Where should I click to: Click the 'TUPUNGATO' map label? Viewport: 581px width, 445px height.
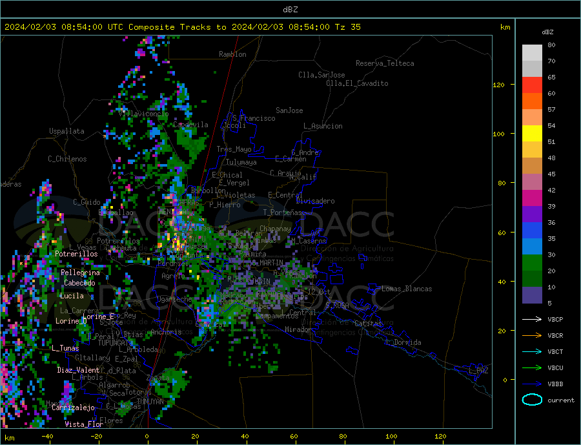pos(116,343)
